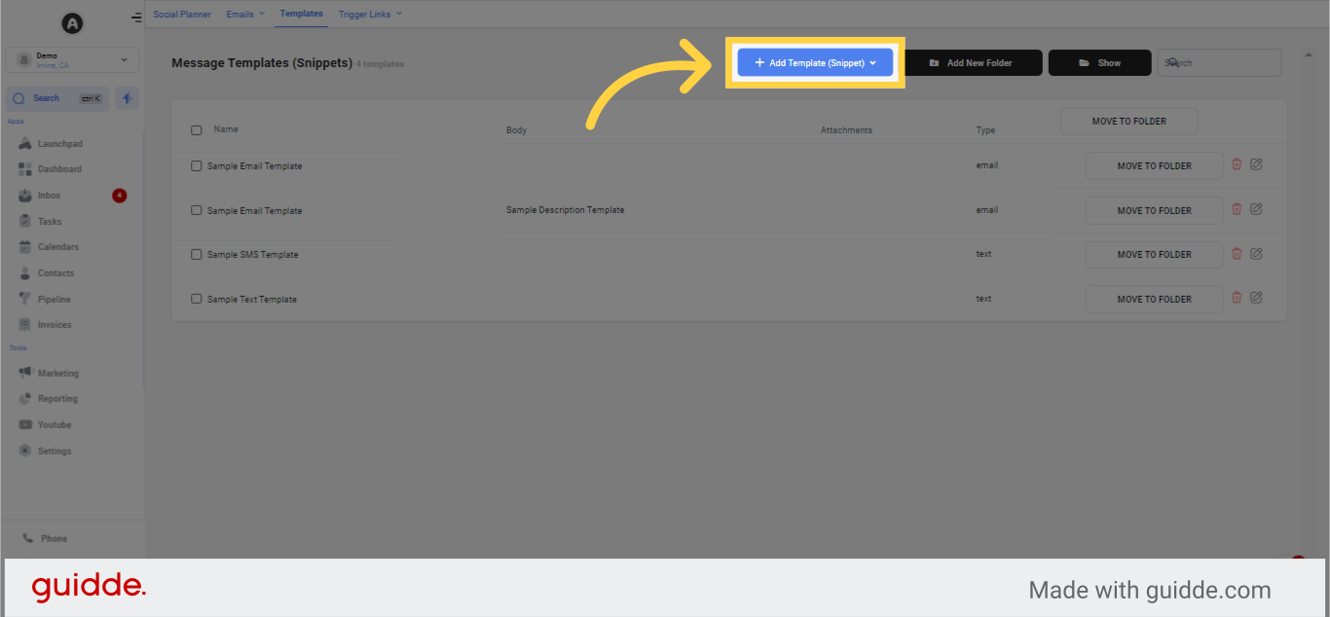The image size is (1330, 617).
Task: Click the Add New Folder button
Action: click(x=975, y=62)
